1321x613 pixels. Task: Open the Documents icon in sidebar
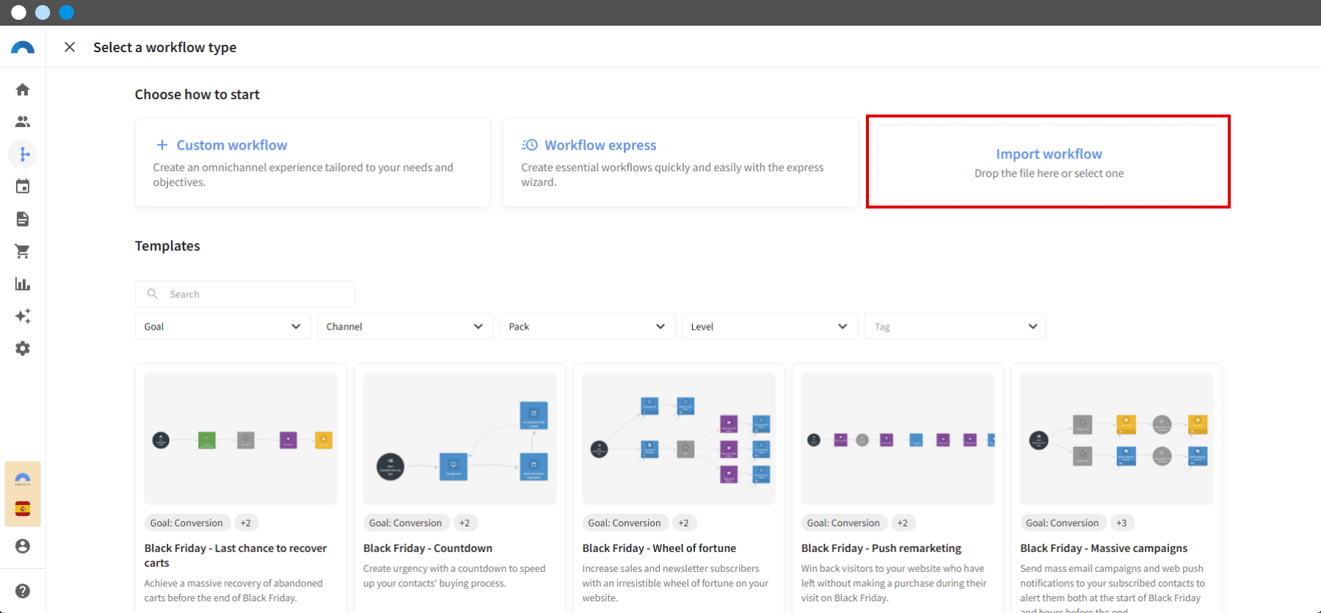23,219
